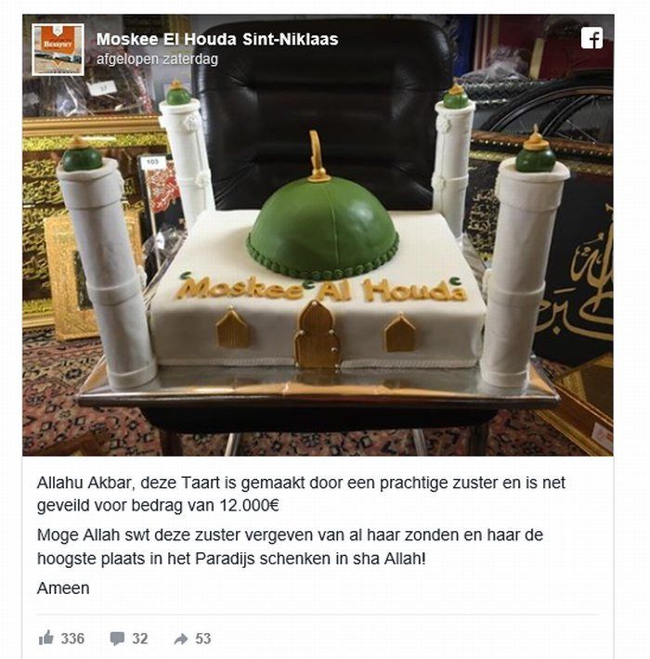Click the 'Moskee Al Houda' cake lettering
The width and height of the screenshot is (650, 659).
point(322,289)
